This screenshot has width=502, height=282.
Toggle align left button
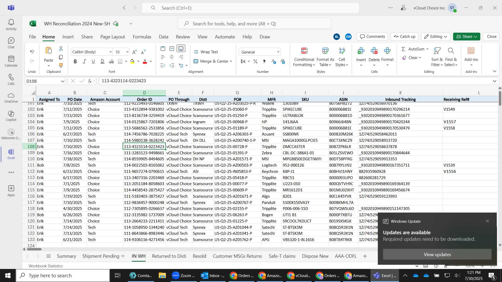pos(163,57)
